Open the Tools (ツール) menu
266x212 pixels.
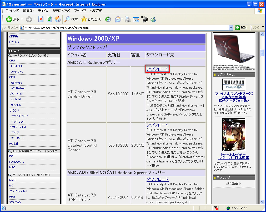[80, 11]
